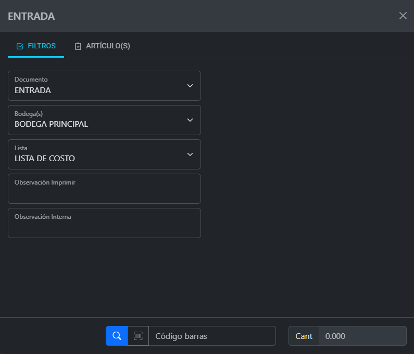Click the clipboard icon beside ARTÍCULO(S)
This screenshot has height=354, width=414.
pos(78,46)
